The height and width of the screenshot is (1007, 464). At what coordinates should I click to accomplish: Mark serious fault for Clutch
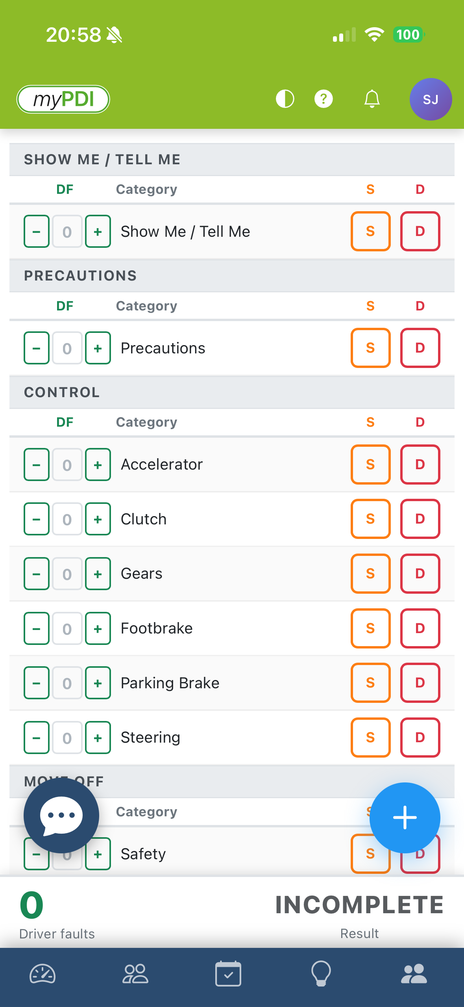tap(370, 519)
